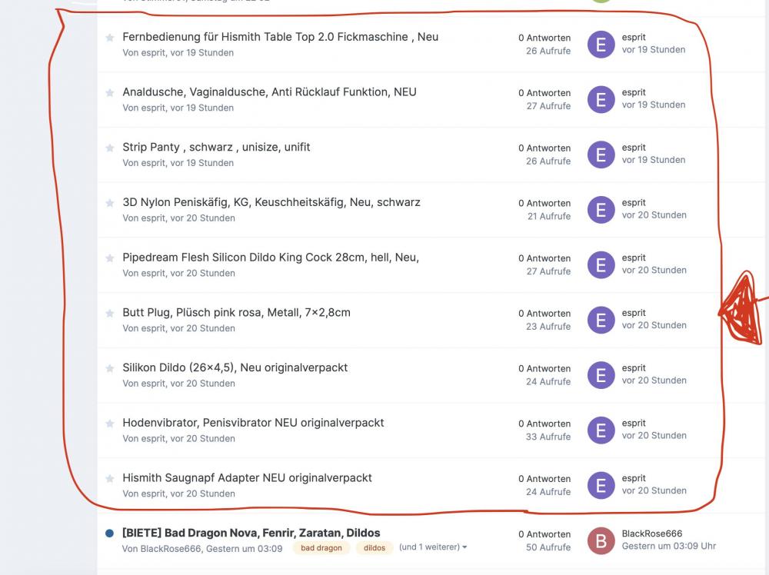Click the blue unread dot on BIETE topic
Image resolution: width=769 pixels, height=575 pixels.
tap(109, 533)
